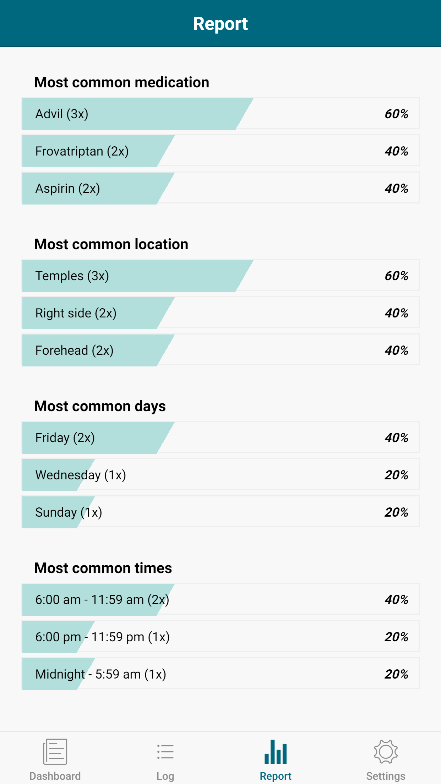Open the Settings gear icon
Viewport: 441px width, 784px height.
386,752
